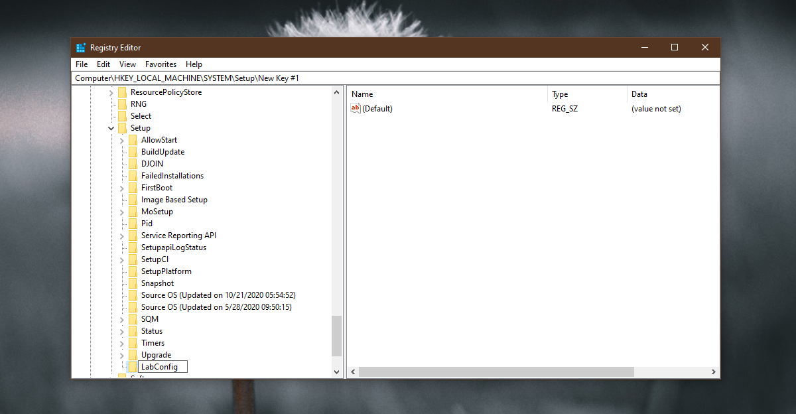Expand the SQM key

(122, 319)
